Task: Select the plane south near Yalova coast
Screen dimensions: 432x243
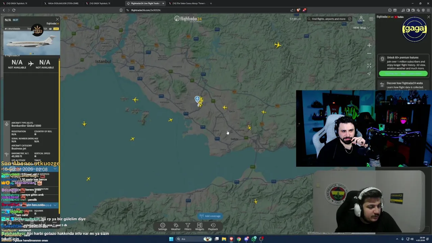Action: pos(255,201)
